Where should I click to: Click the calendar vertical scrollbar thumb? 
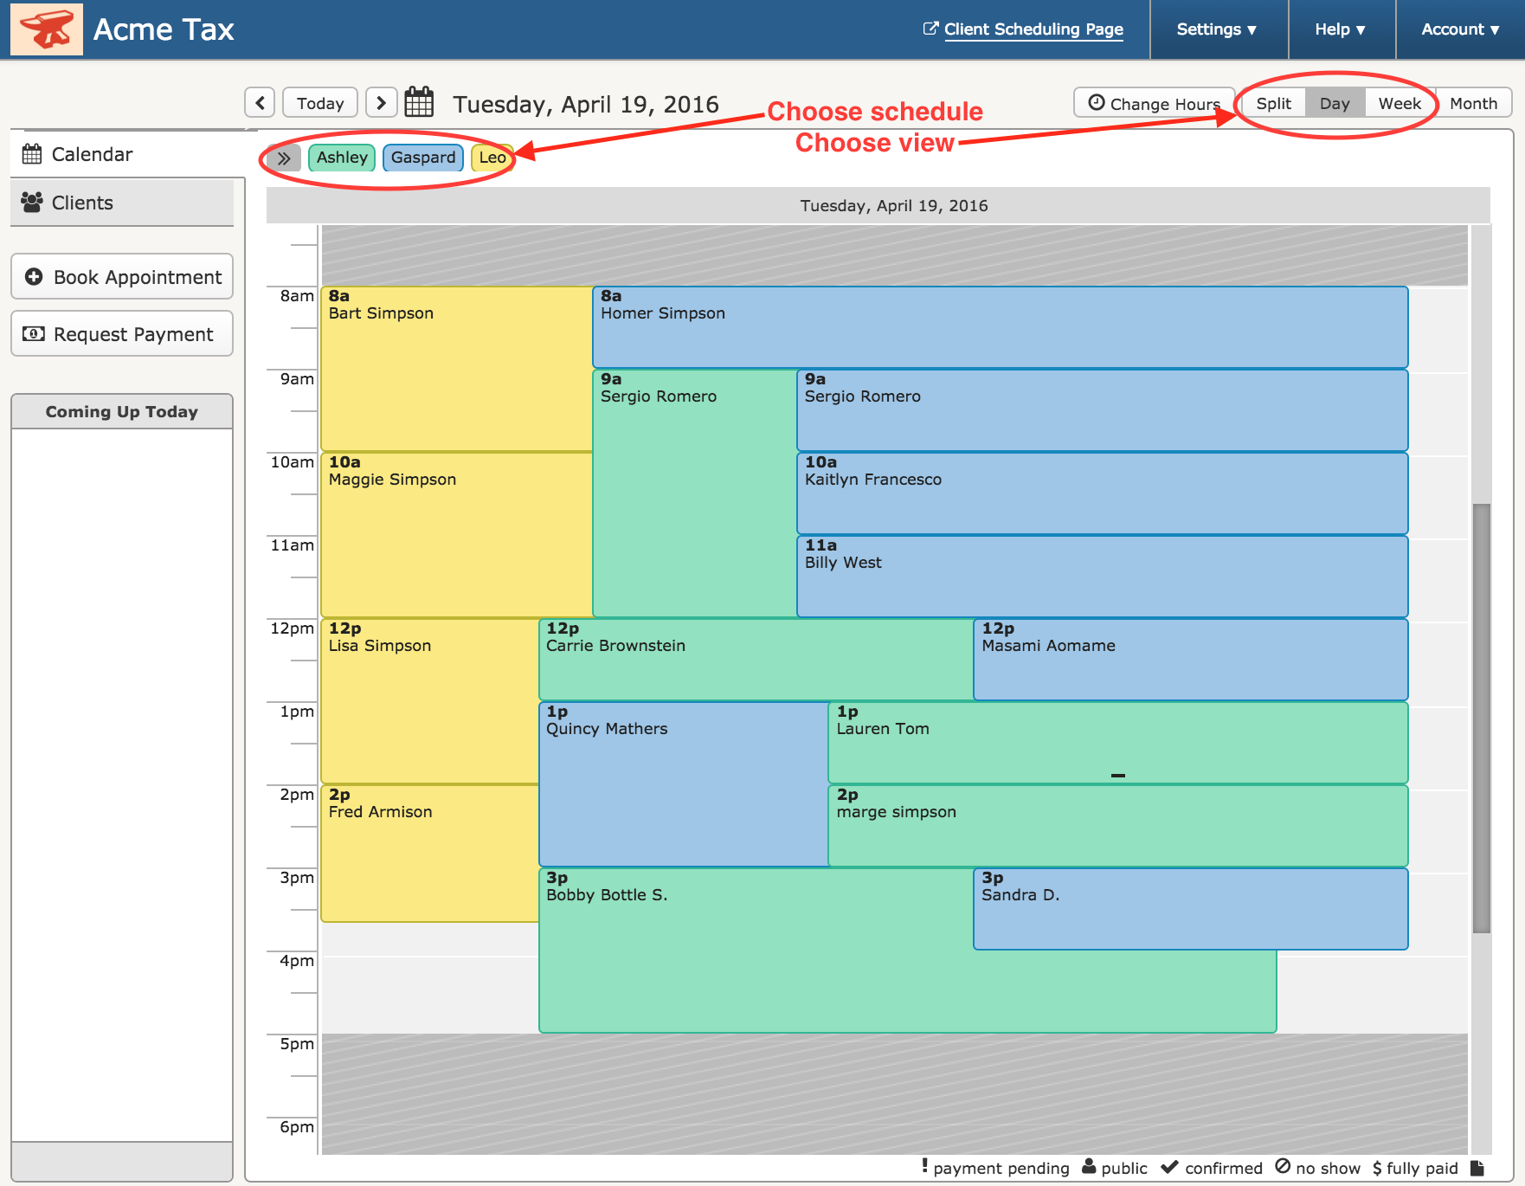(1482, 718)
